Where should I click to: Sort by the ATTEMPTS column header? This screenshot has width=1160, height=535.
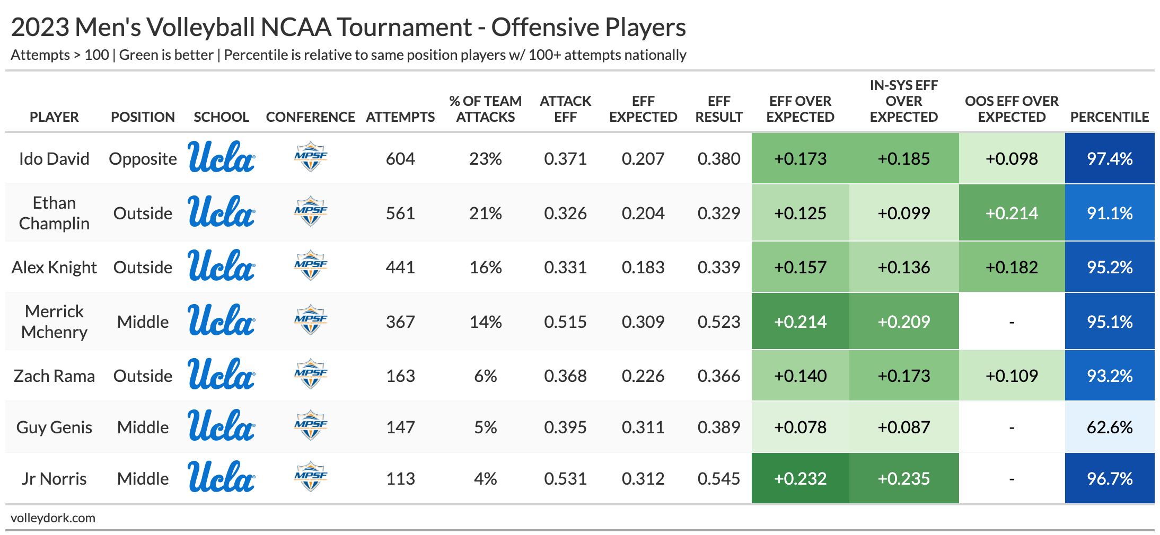point(400,117)
